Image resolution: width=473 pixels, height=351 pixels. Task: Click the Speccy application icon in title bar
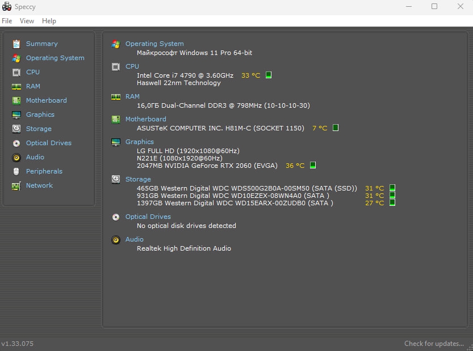click(7, 6)
